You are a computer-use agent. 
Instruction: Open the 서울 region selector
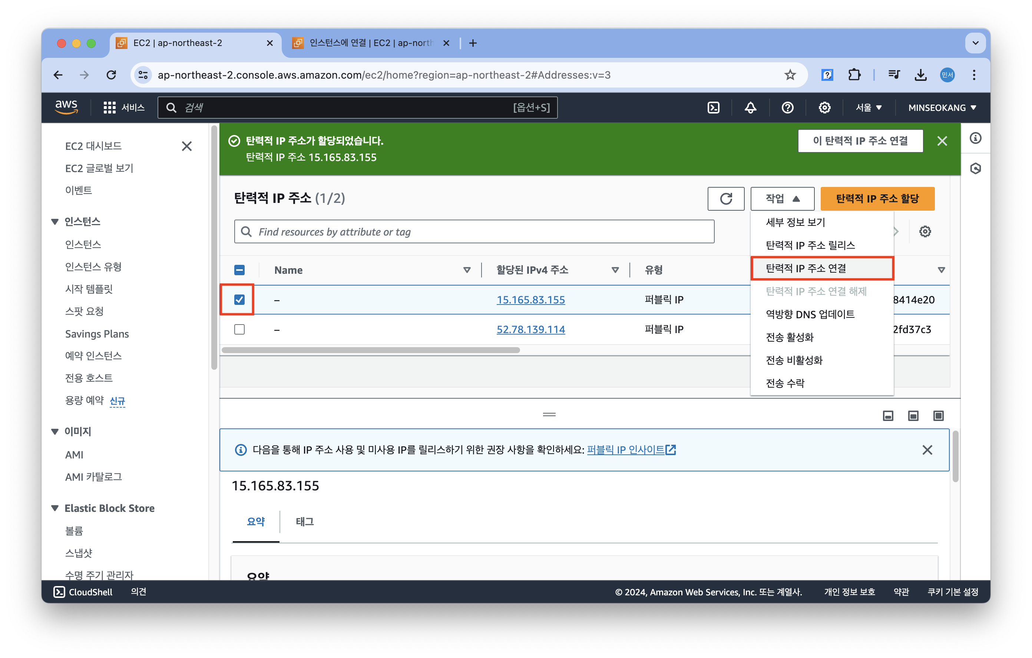tap(868, 108)
